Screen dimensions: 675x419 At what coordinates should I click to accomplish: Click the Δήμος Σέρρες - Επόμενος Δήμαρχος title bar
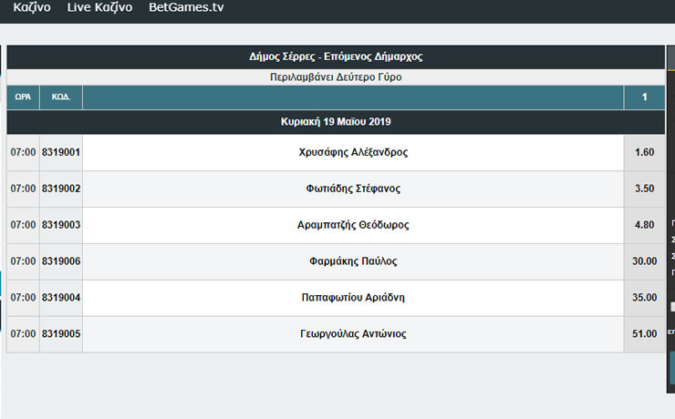tap(335, 56)
